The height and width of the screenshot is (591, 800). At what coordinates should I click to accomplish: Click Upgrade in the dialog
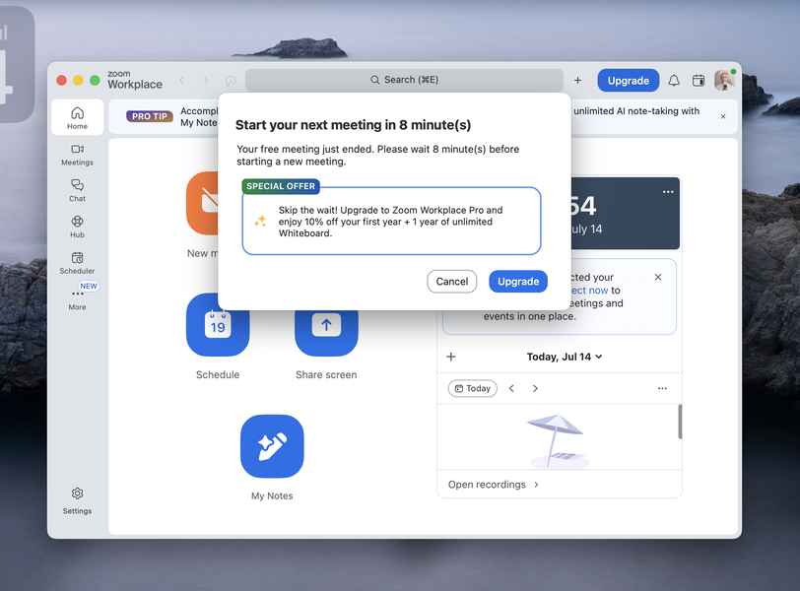pyautogui.click(x=518, y=282)
